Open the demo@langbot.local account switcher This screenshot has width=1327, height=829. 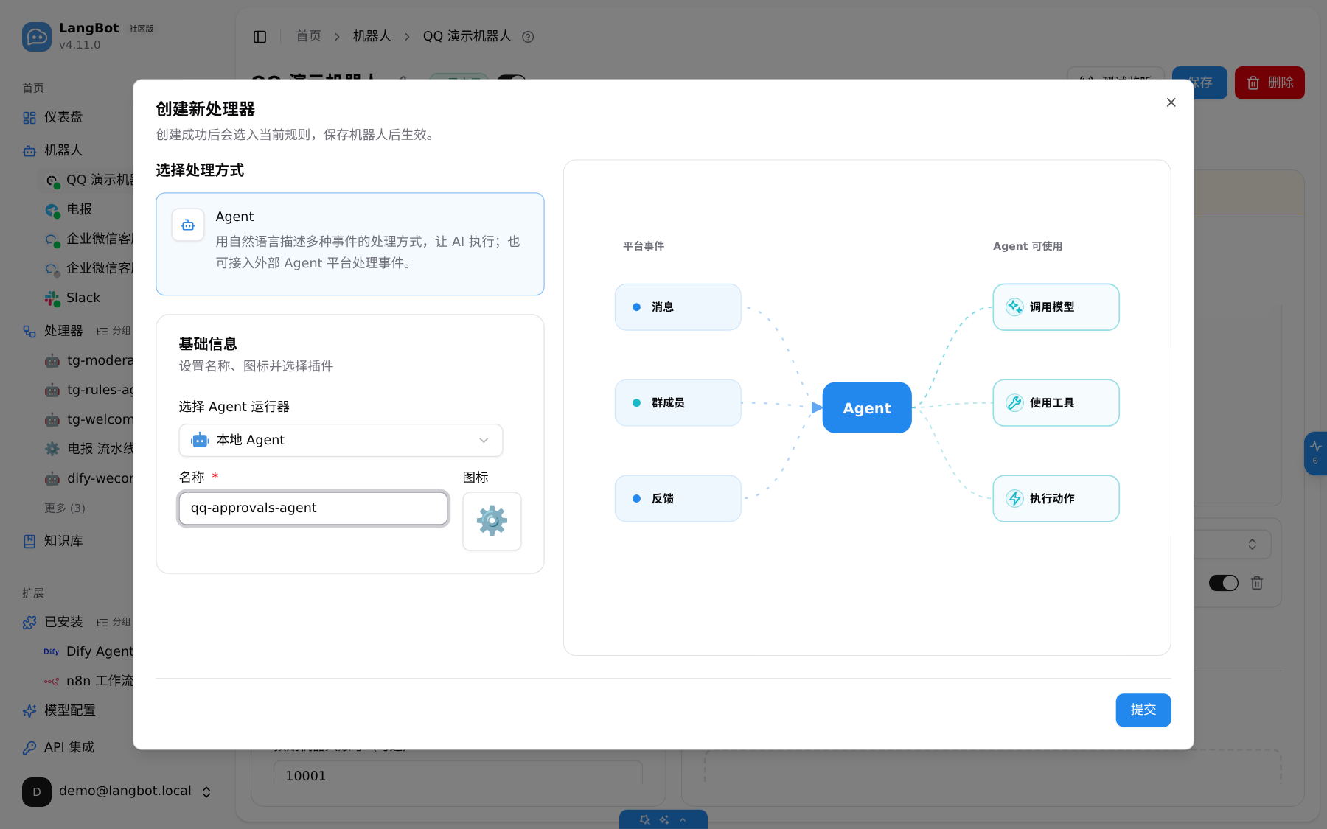[x=118, y=791]
